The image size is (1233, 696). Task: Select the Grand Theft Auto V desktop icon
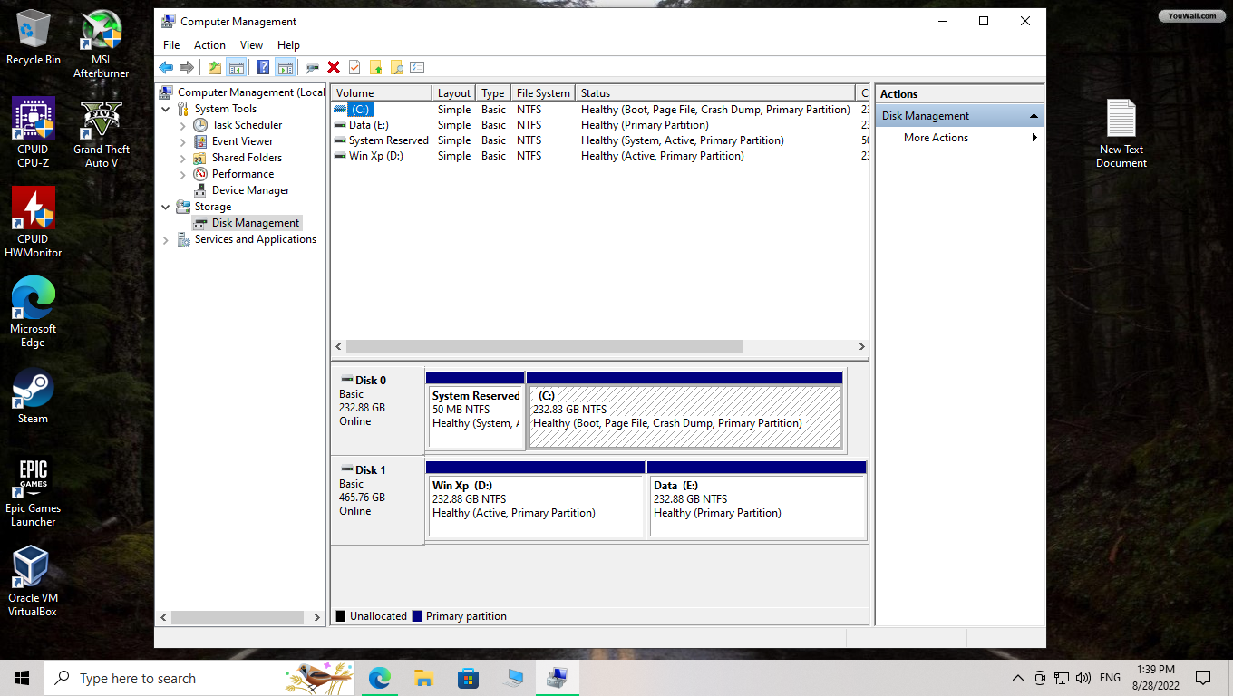pos(101,133)
